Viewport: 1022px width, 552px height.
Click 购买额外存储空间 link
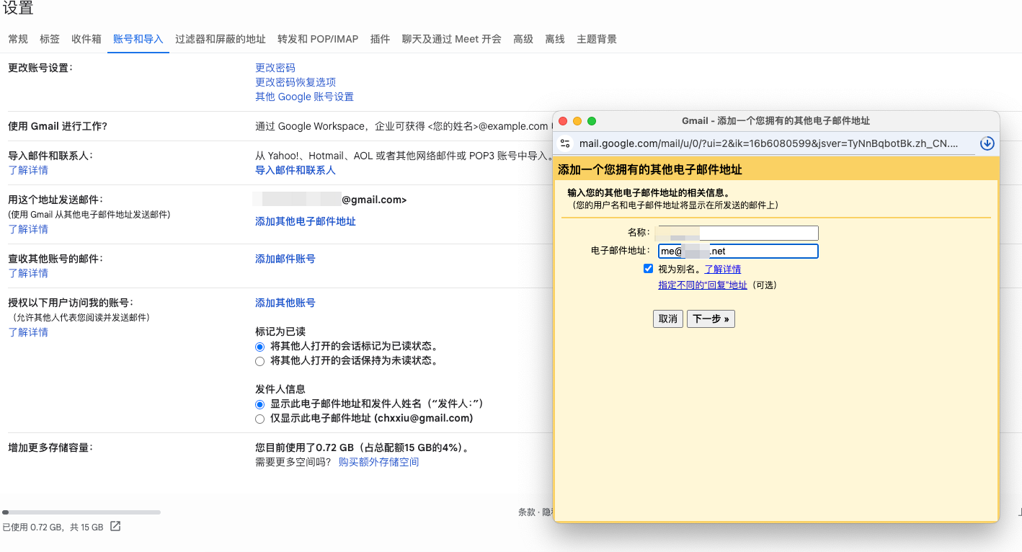coord(378,462)
